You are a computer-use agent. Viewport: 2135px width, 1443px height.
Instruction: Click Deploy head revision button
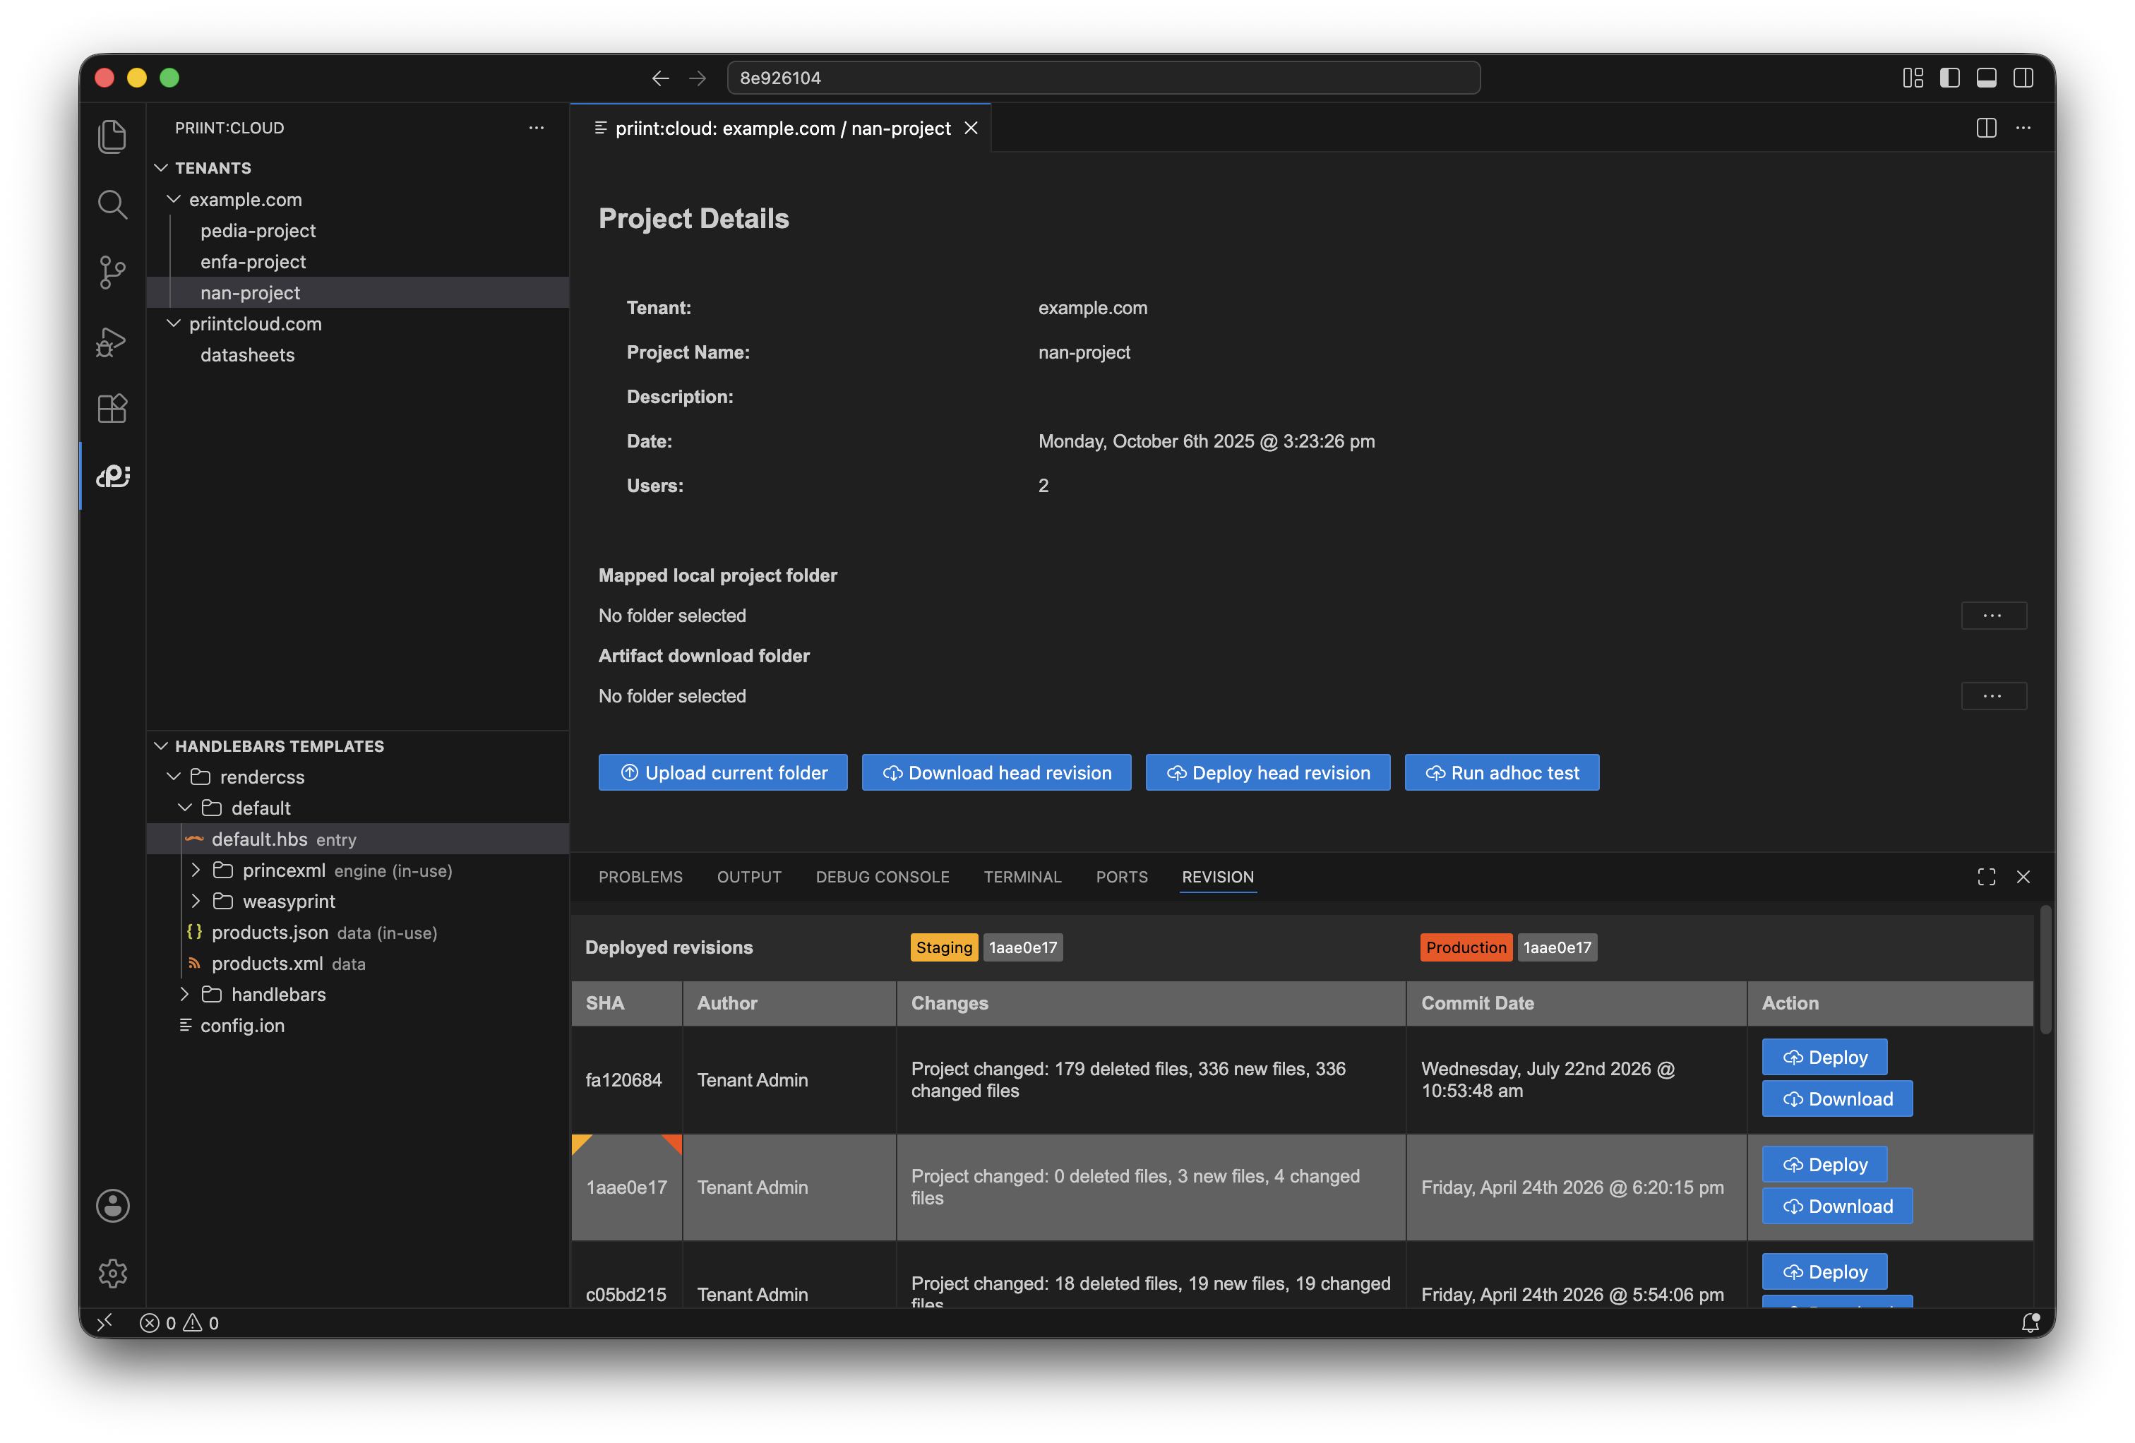coord(1268,772)
